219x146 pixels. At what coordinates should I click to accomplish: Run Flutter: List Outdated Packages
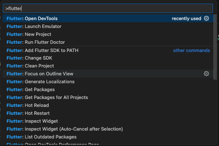pos(109,137)
